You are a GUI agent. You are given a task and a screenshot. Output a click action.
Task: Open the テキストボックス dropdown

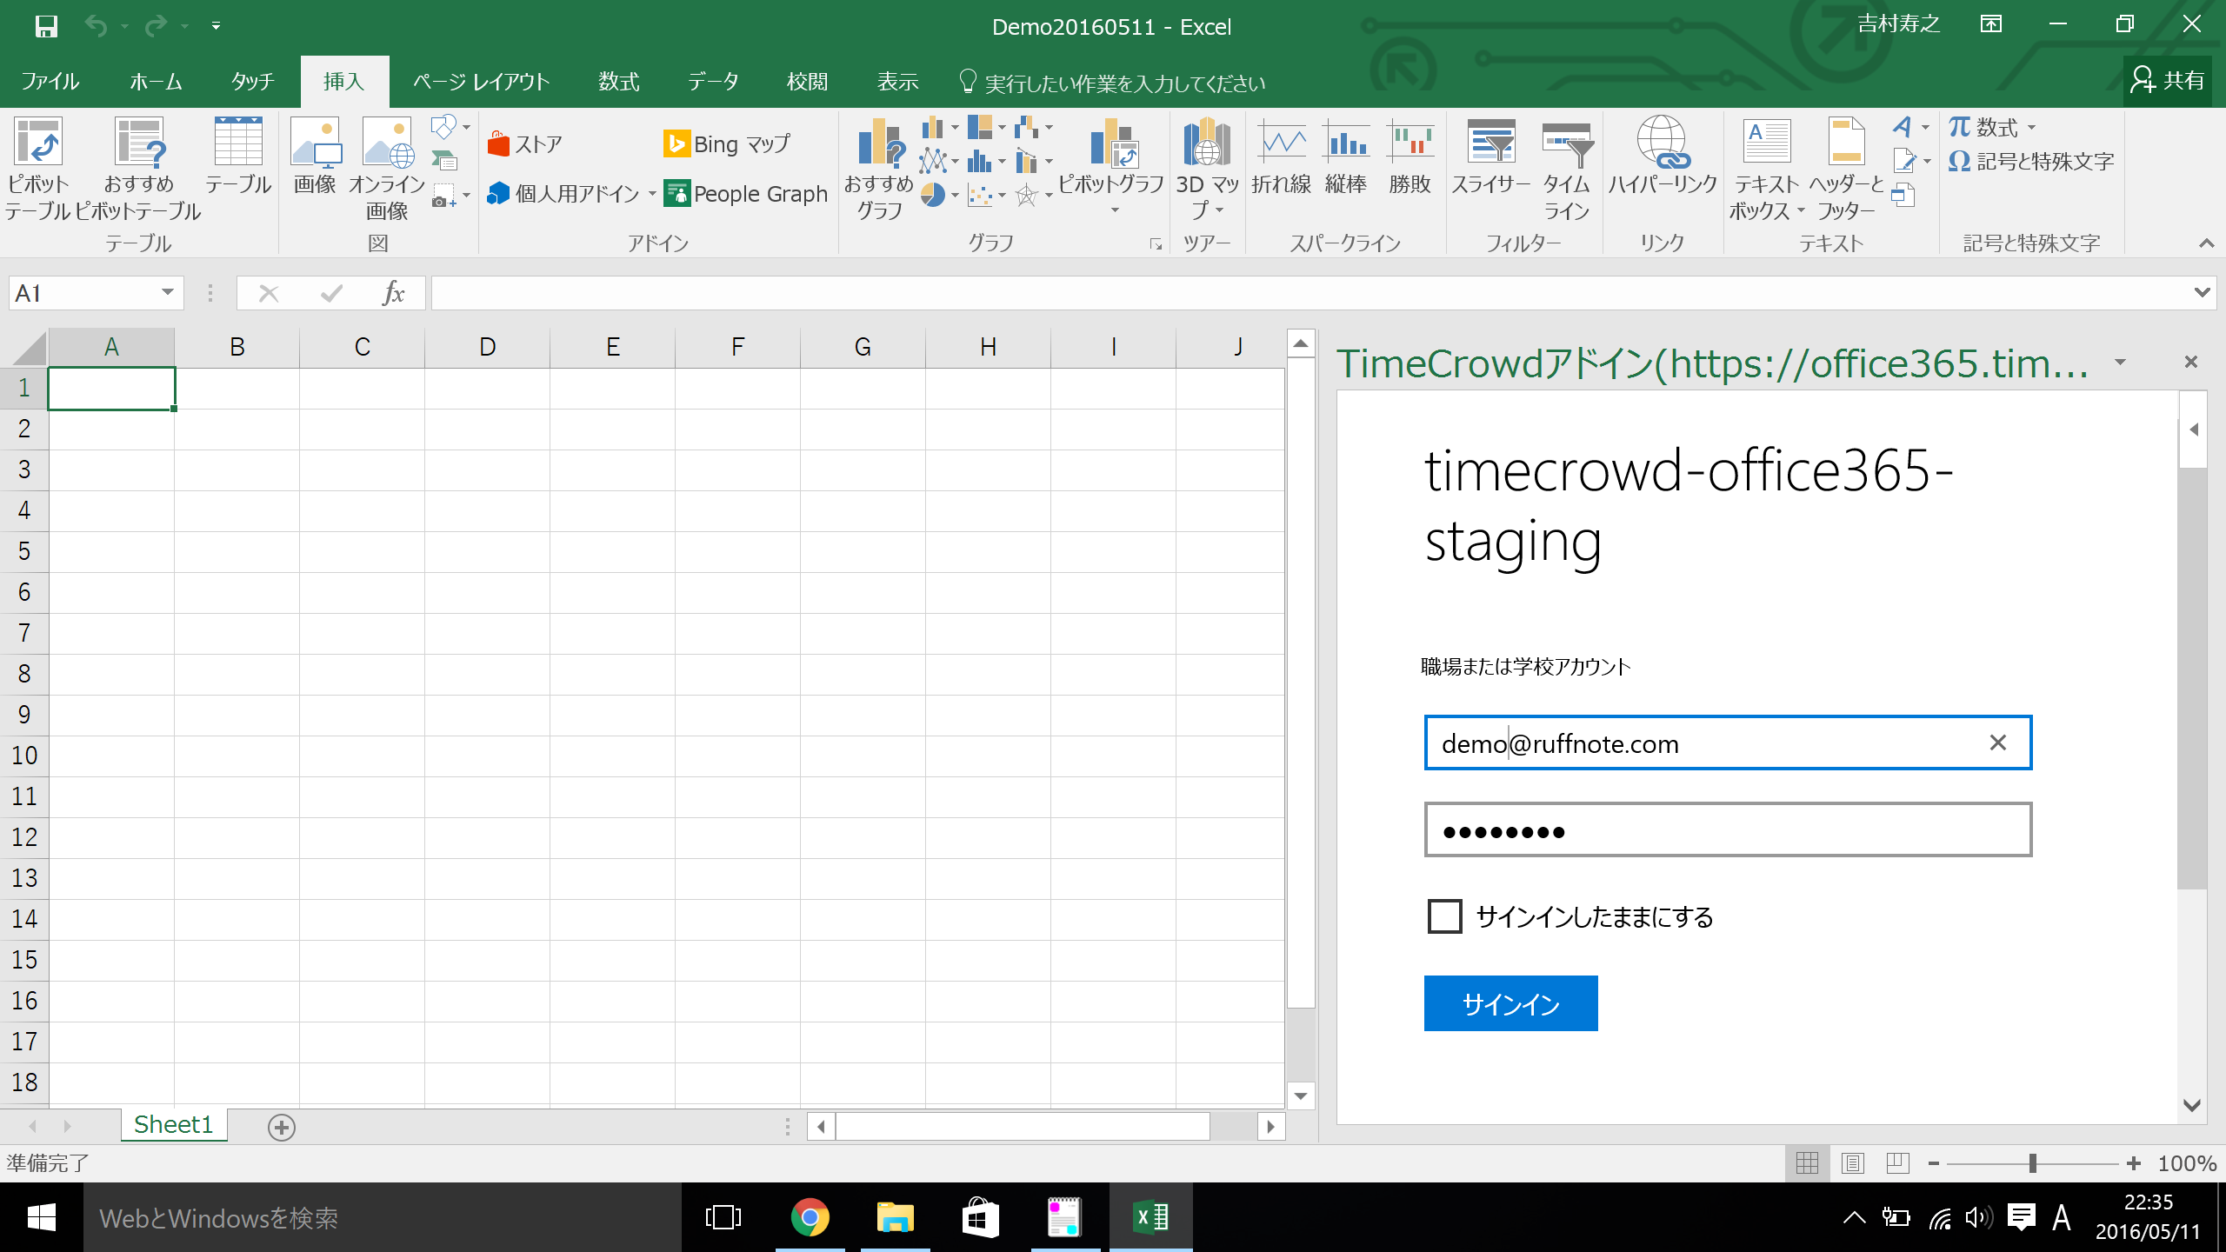[x=1801, y=210]
